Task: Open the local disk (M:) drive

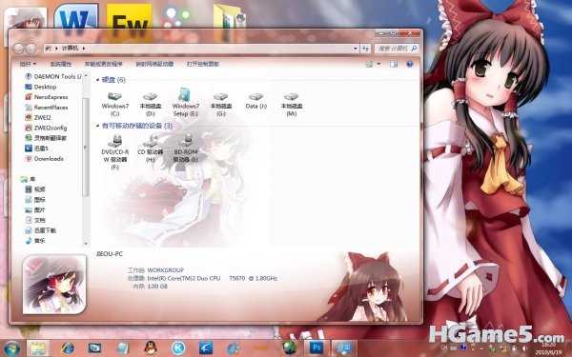Action: [x=292, y=104]
